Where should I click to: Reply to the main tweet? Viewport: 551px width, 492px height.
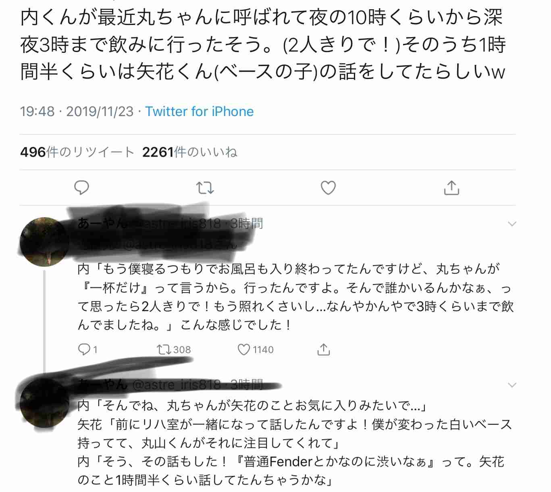pos(82,188)
